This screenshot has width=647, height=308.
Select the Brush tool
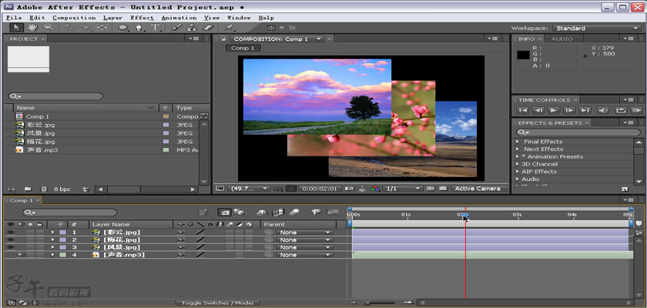(178, 28)
